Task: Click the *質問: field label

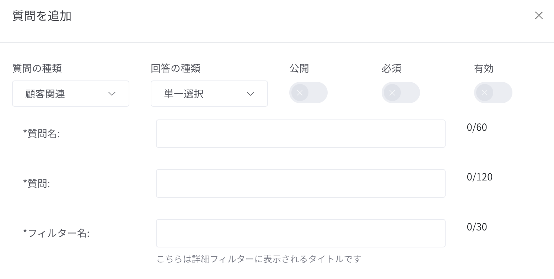Action: [36, 183]
